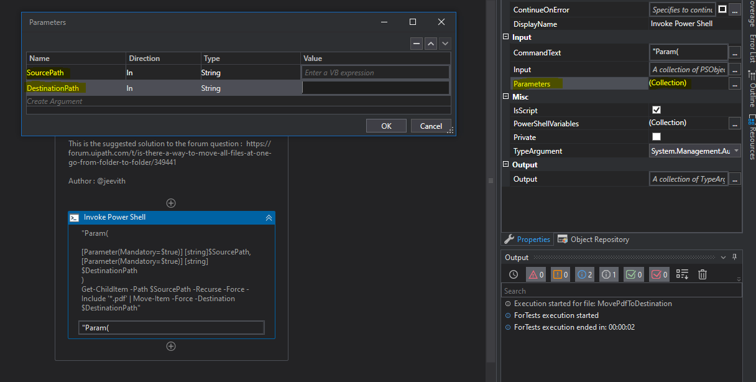Image resolution: width=756 pixels, height=382 pixels.
Task: Expand the output toolbar overflow chevron
Action: (739, 280)
